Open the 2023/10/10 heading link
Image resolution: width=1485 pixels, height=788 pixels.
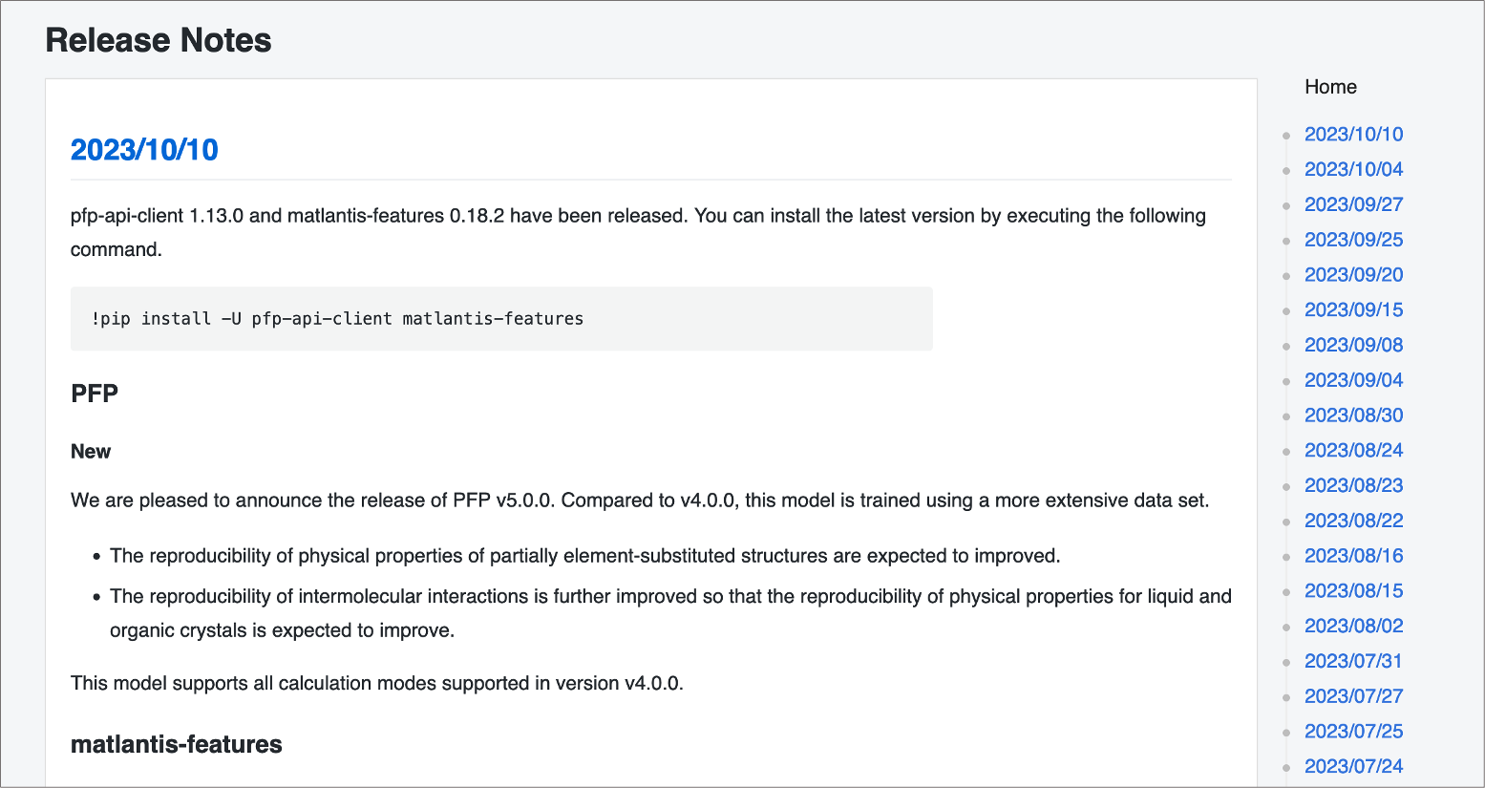point(144,150)
